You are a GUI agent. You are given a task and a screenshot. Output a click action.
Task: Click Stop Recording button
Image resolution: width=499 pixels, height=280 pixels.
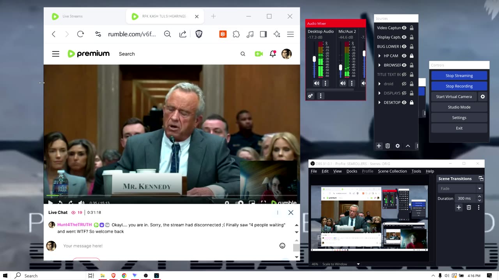[x=459, y=86]
